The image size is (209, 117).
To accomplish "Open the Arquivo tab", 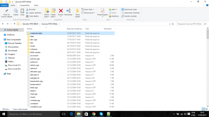I will pos(4,5).
